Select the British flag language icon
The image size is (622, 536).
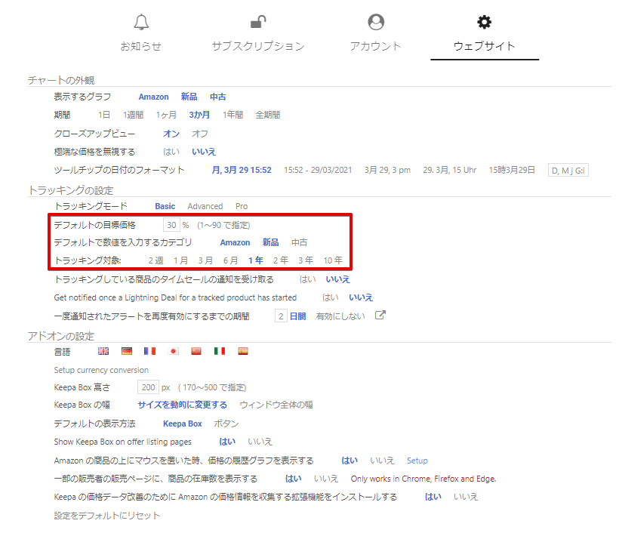[103, 350]
